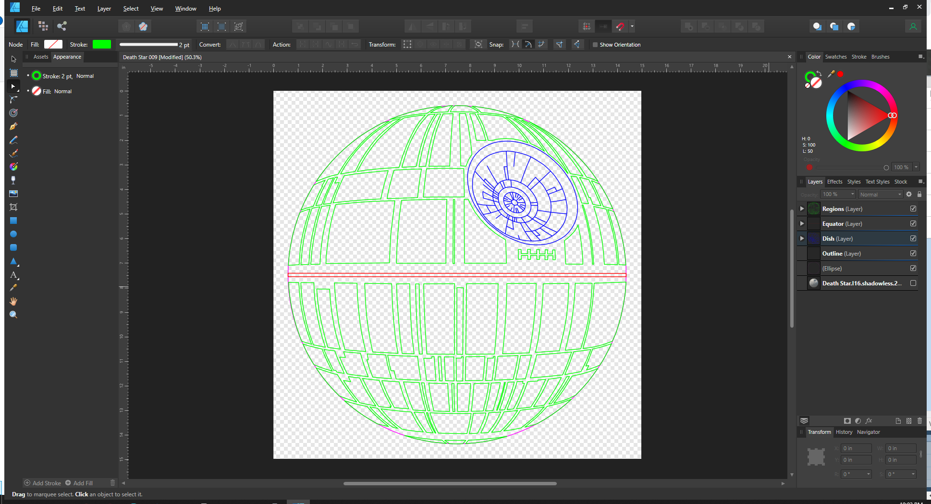This screenshot has width=931, height=504.
Task: Click the green Stroke color swatch
Action: point(101,44)
